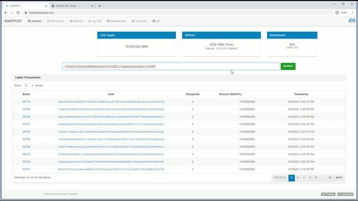Screen dimensions: 358x201
Task: Open the transaction hash in block 90768 row
Action: (111, 117)
